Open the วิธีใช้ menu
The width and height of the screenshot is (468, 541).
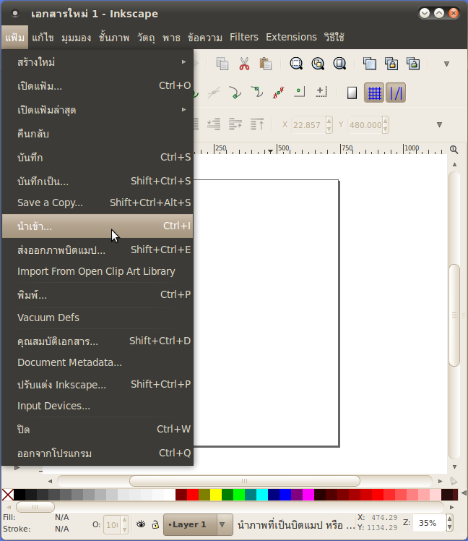coord(334,37)
